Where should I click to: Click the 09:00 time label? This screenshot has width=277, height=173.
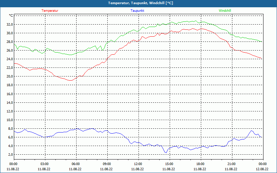tap(107, 164)
